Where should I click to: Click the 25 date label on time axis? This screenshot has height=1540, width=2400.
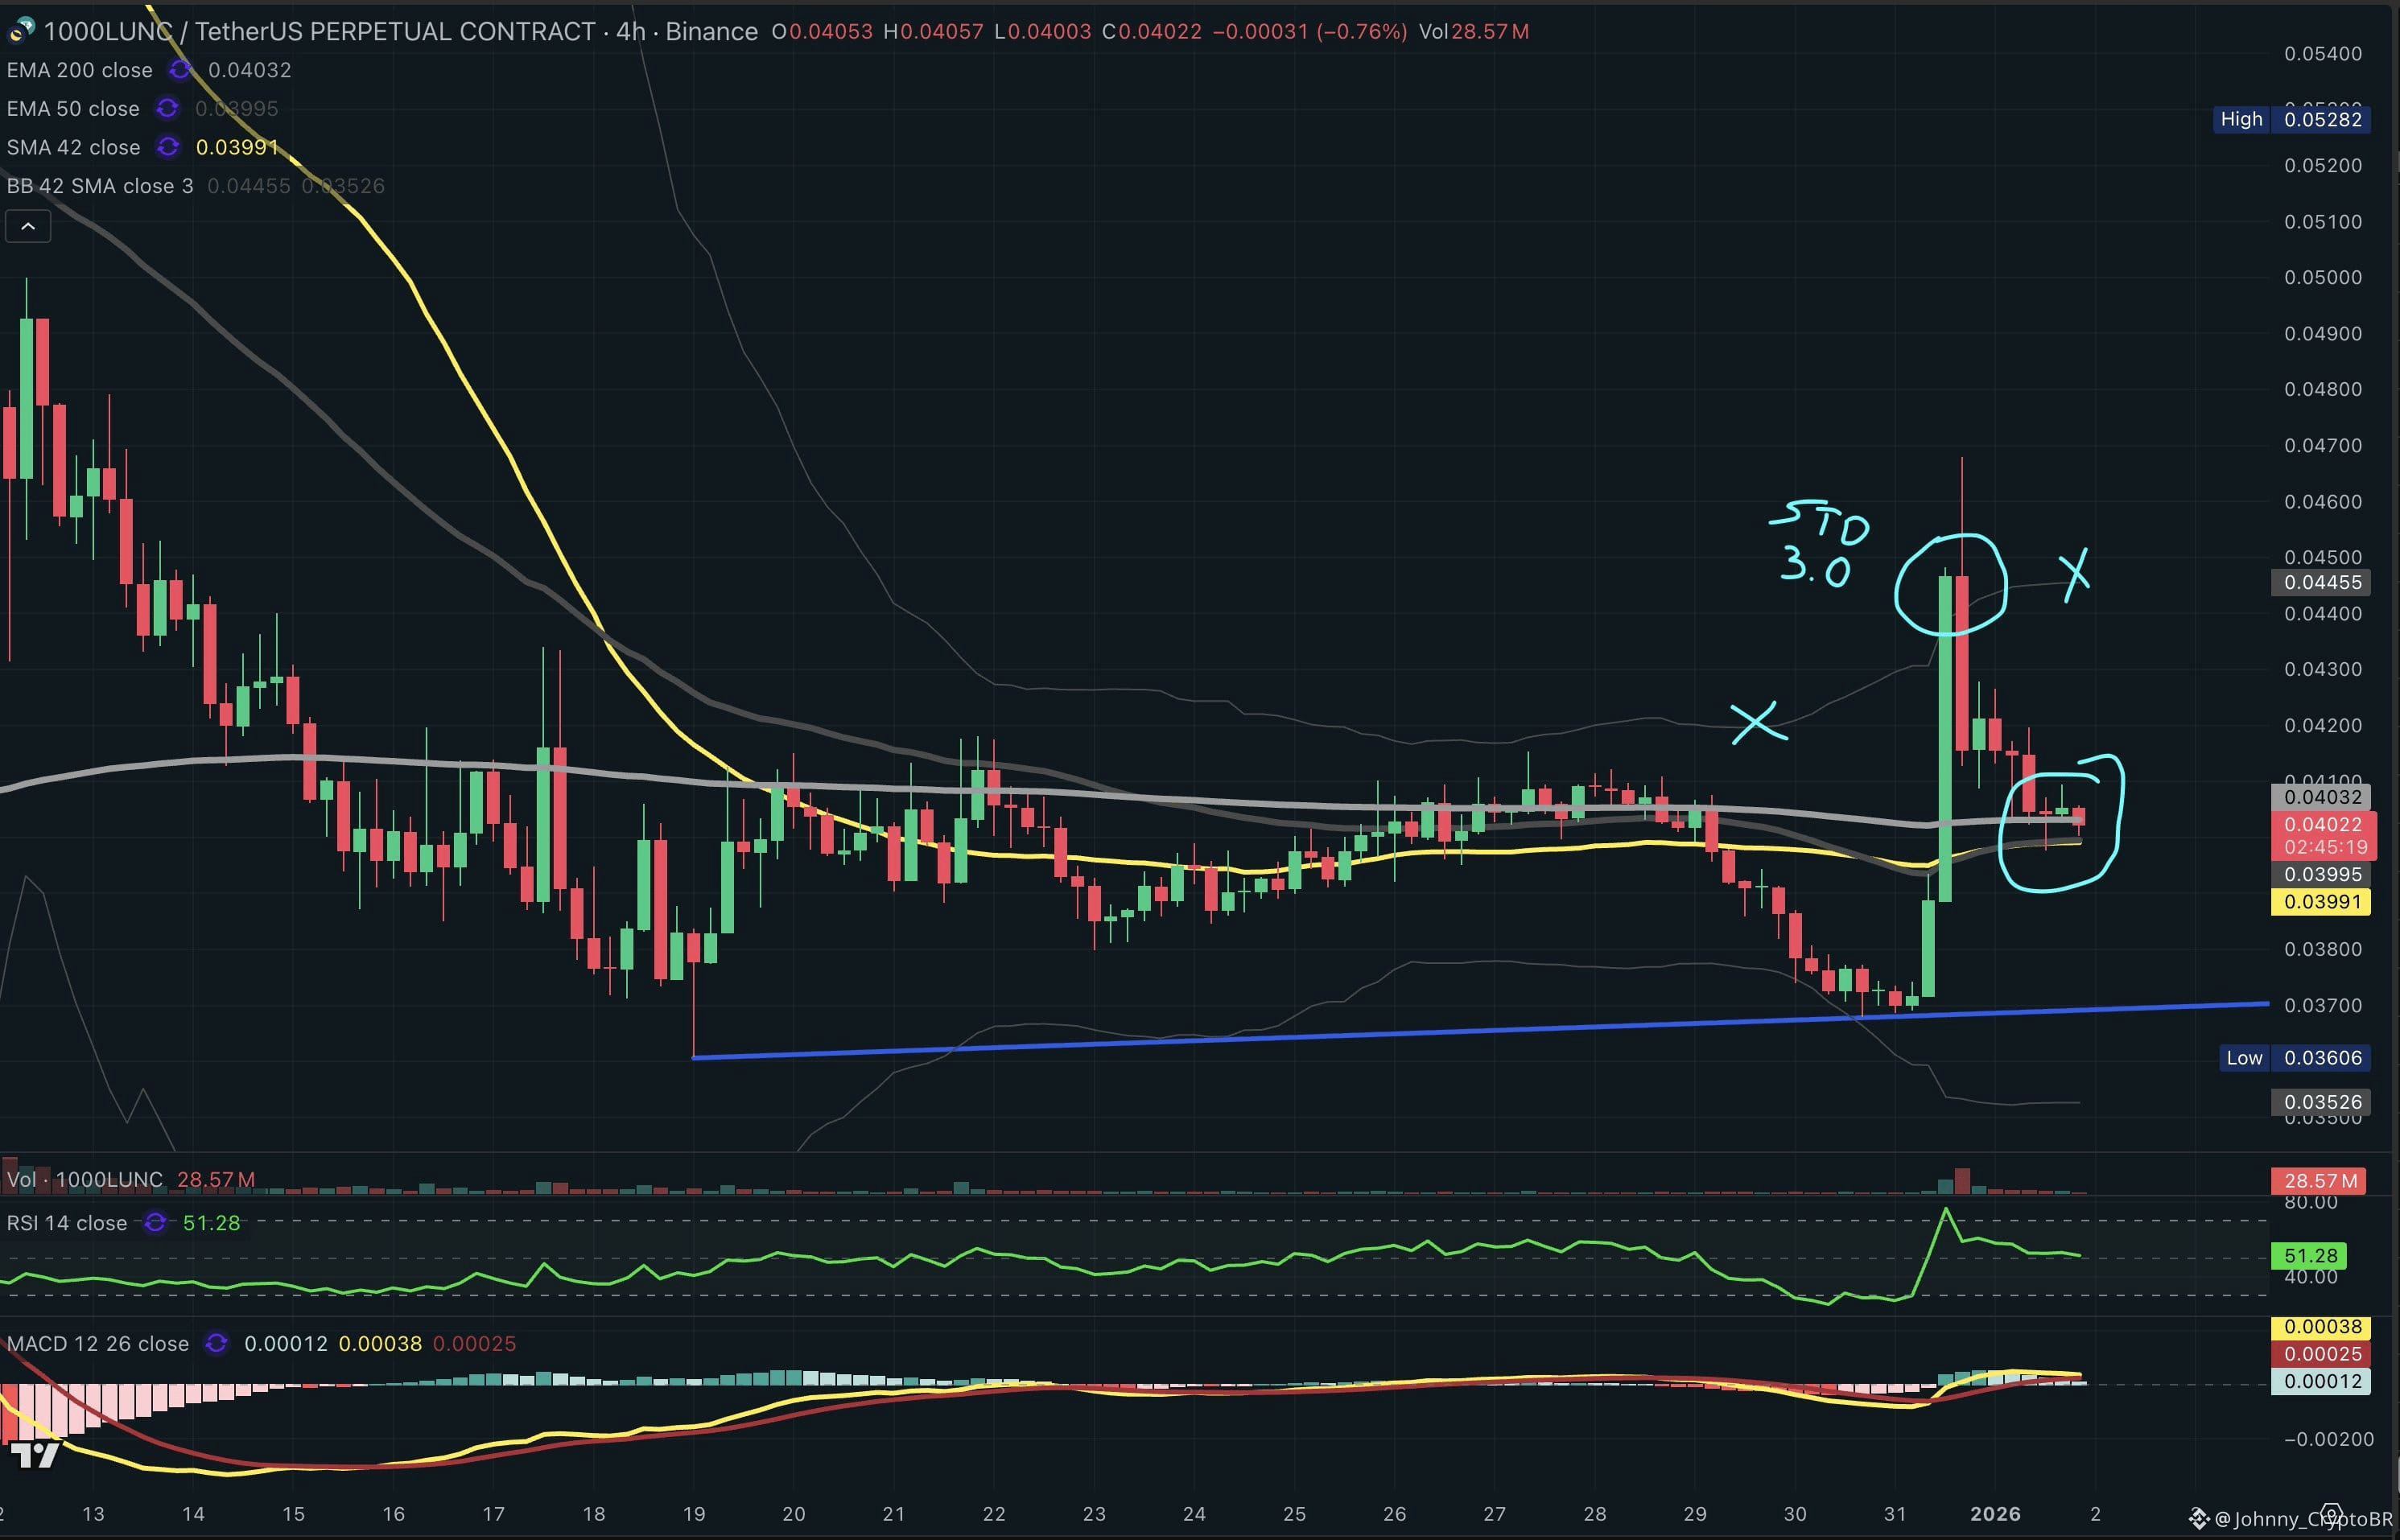pyautogui.click(x=1294, y=1514)
